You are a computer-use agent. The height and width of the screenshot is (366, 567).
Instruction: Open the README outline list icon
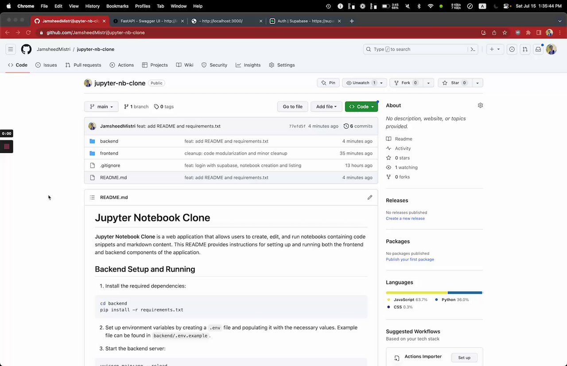coord(92,197)
